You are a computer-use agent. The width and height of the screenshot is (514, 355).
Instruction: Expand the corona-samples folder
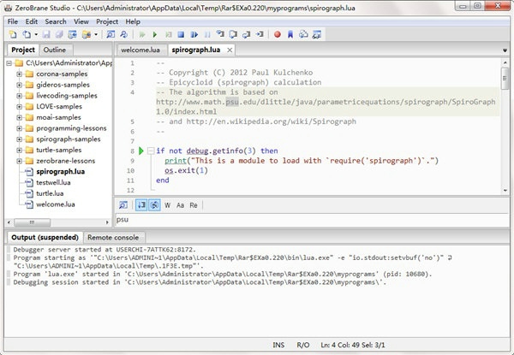20,74
